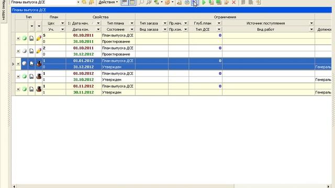
Task: Click the horizontal scrollbar thumb
Action: 126,186
